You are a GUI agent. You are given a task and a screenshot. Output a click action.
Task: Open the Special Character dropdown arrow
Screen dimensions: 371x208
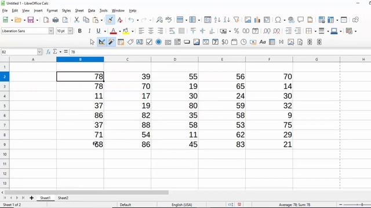tap(285, 20)
